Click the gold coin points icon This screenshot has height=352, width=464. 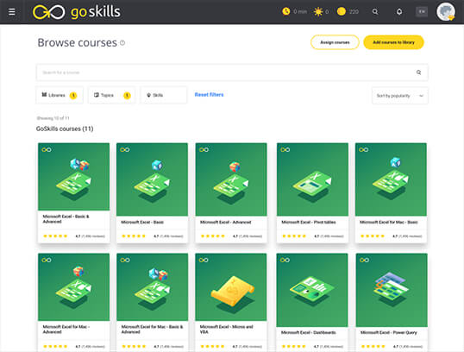(x=342, y=11)
